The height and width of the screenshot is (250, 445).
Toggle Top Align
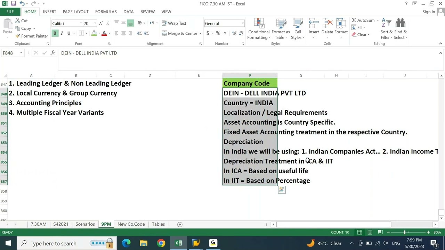[x=116, y=23]
